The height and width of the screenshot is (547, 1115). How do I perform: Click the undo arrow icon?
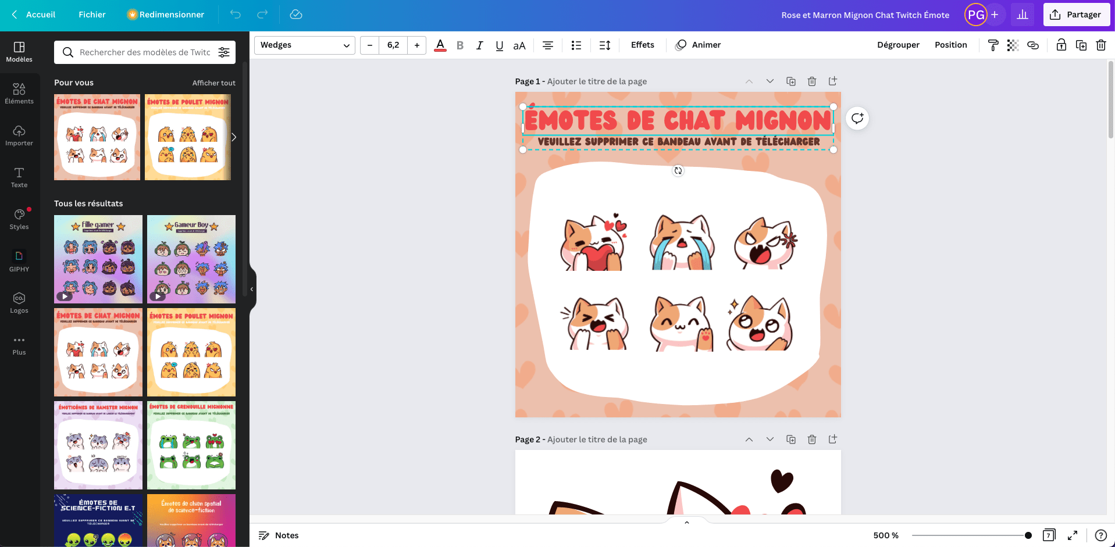[x=235, y=15]
